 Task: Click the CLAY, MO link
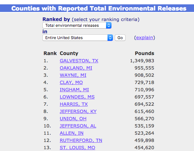point(71,83)
